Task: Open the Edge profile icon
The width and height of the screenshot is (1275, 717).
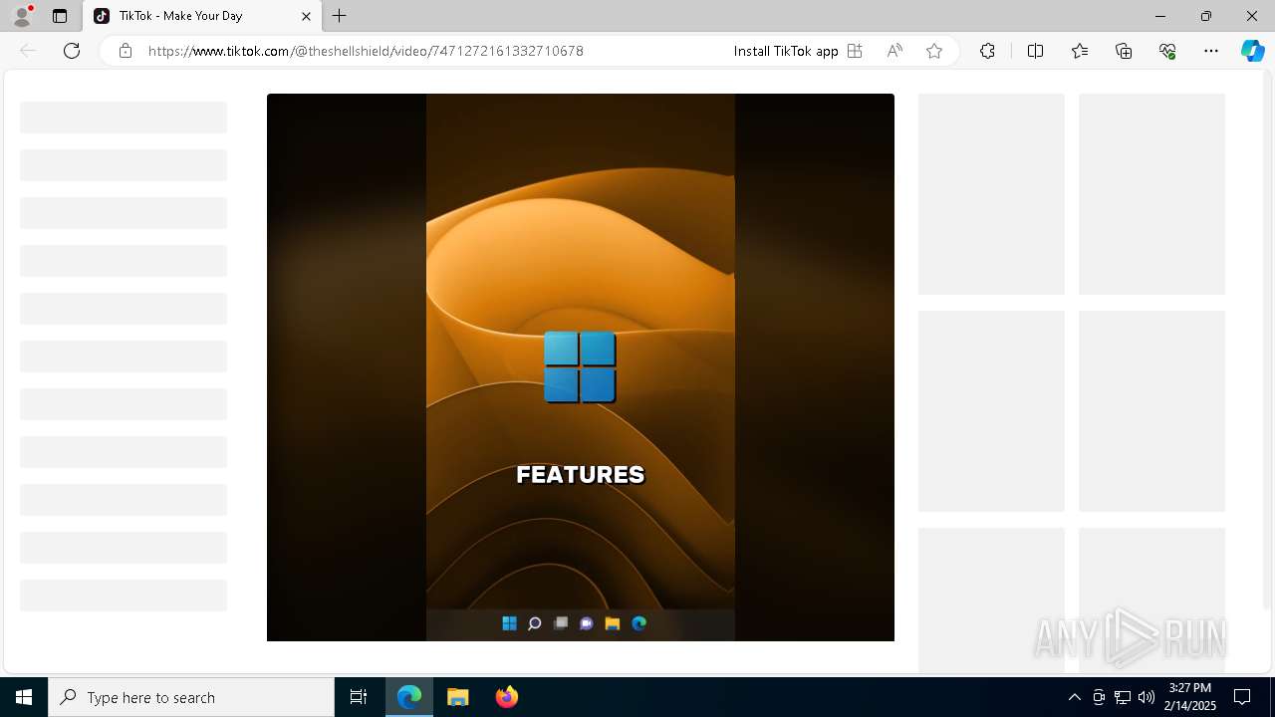Action: point(22,16)
